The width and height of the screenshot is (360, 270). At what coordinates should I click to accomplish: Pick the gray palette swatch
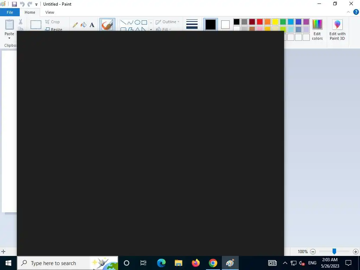tap(244, 22)
